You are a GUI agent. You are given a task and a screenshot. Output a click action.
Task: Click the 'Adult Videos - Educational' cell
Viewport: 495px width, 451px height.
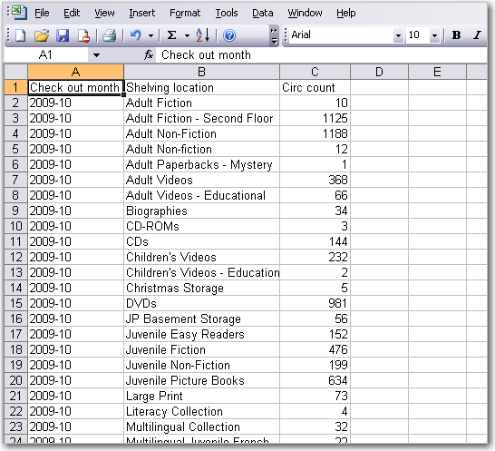coord(201,195)
